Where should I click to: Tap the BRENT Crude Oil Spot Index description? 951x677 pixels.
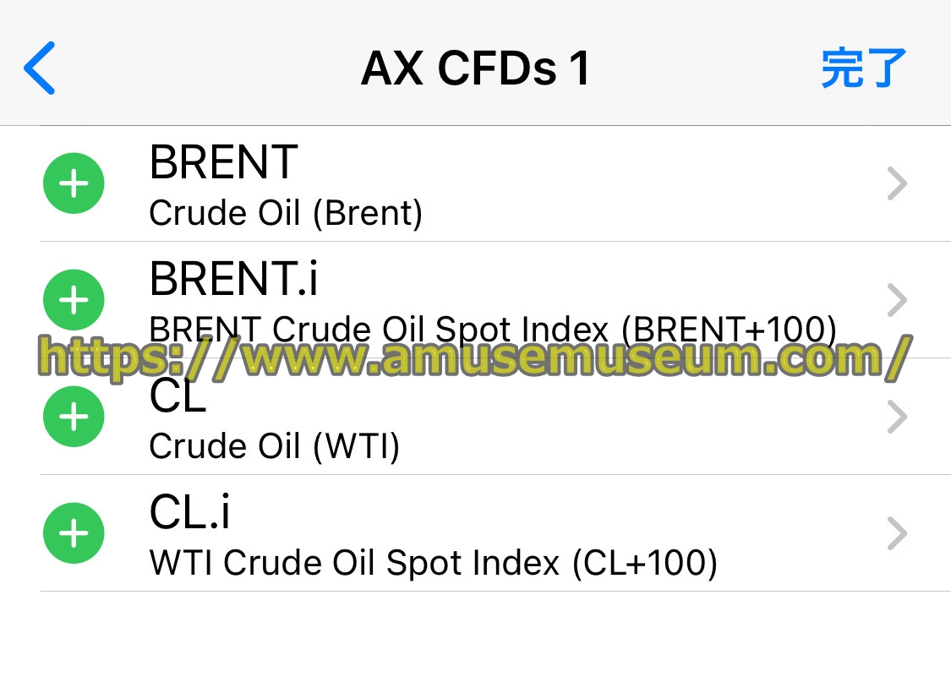[x=493, y=330]
